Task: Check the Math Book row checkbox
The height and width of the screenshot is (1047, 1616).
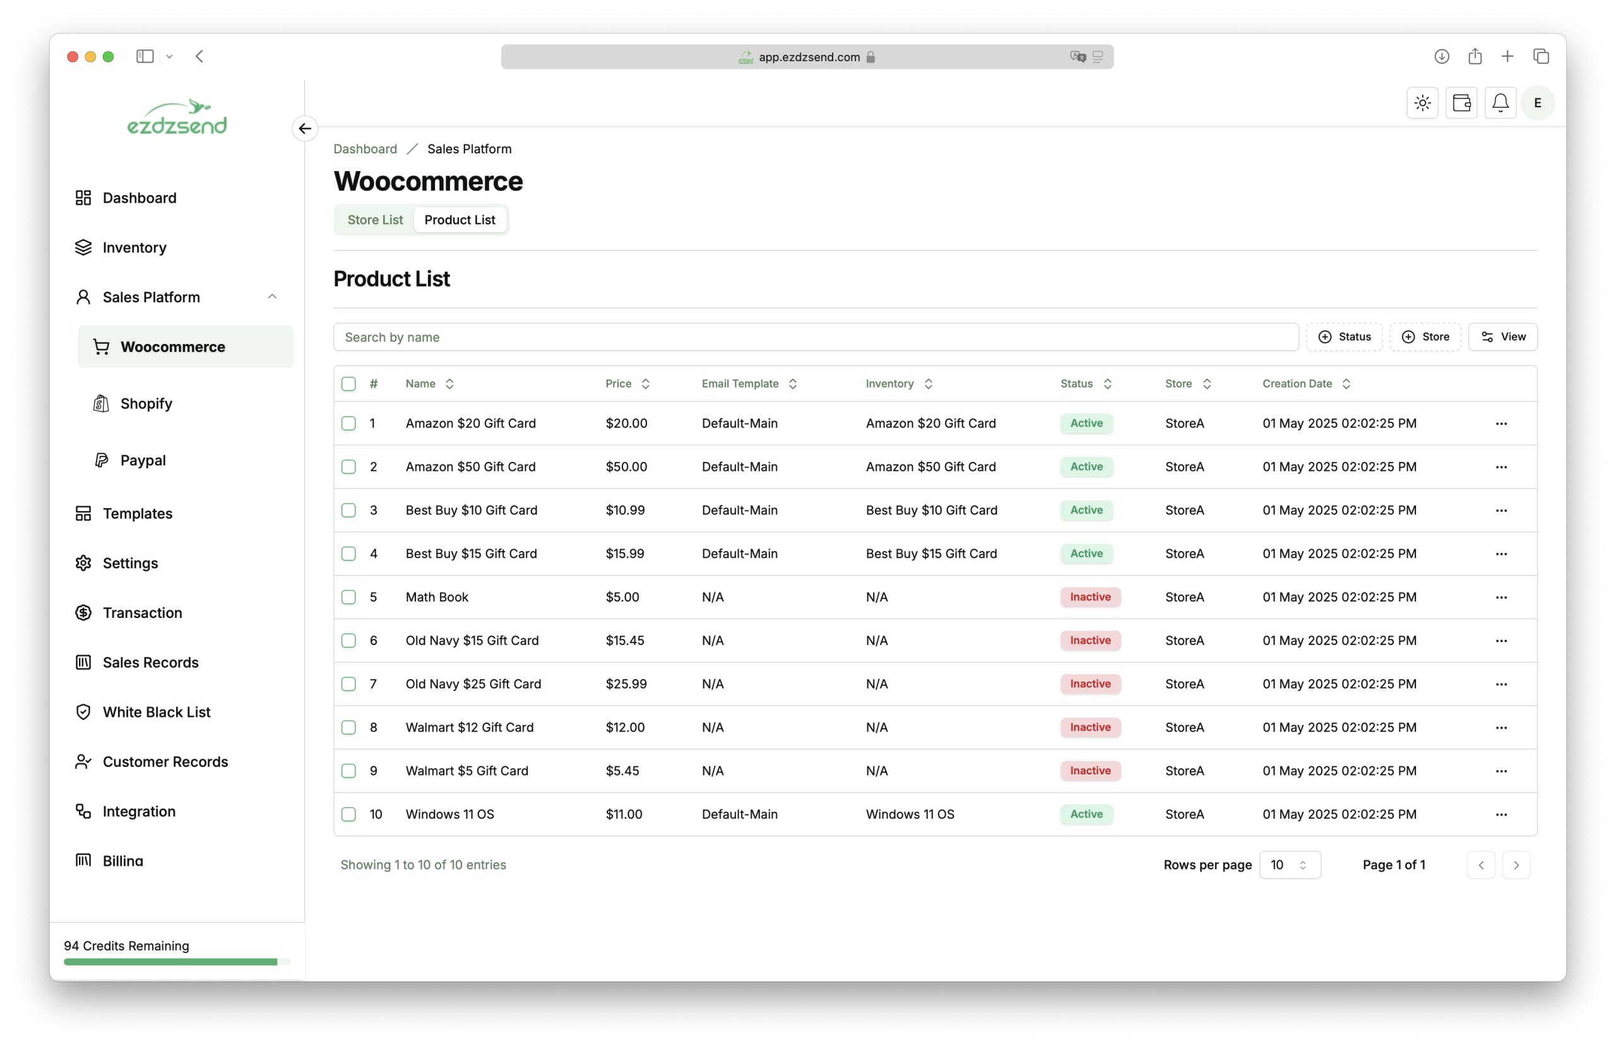Action: tap(348, 598)
